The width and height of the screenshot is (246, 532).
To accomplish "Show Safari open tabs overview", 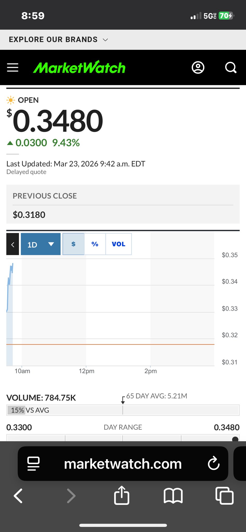I will pyautogui.click(x=224, y=496).
